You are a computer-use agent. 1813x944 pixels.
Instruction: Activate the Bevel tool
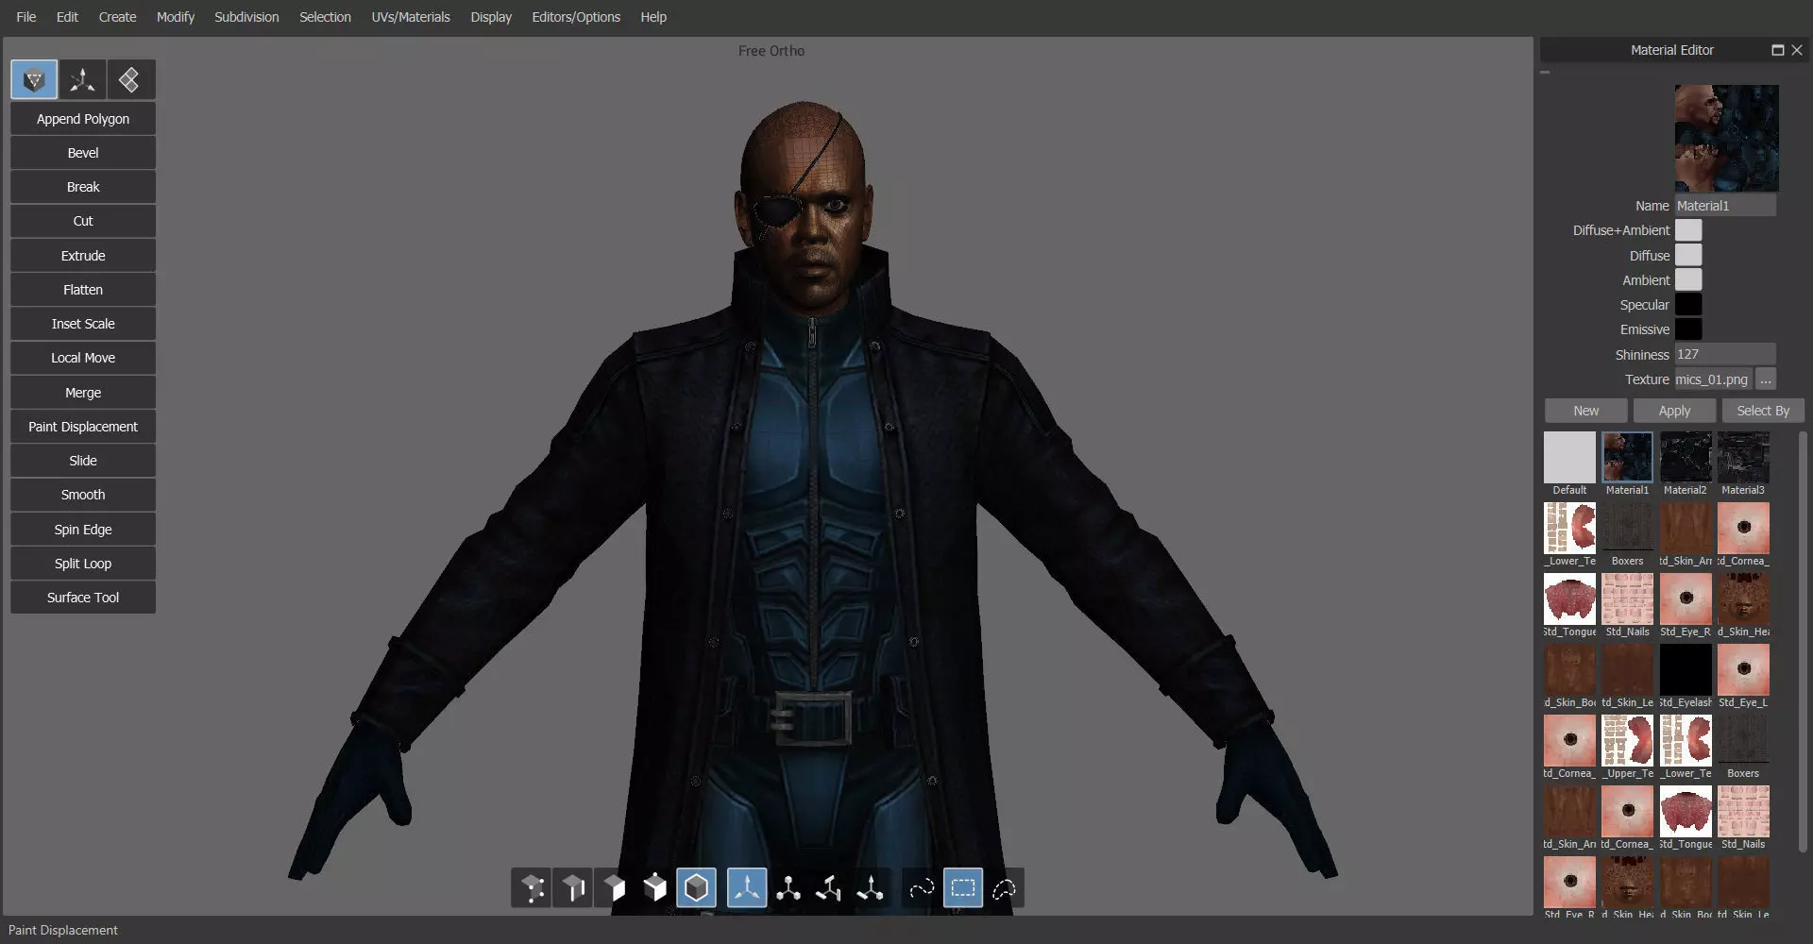pyautogui.click(x=83, y=153)
